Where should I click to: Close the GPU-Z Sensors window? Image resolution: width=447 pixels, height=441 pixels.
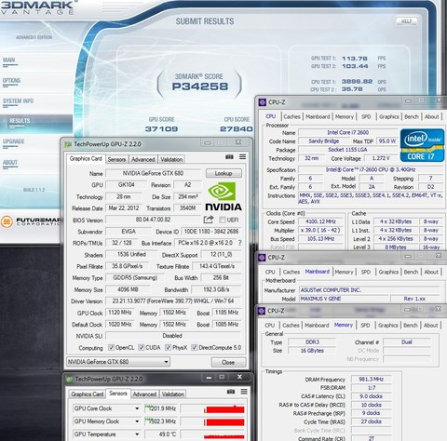click(239, 377)
